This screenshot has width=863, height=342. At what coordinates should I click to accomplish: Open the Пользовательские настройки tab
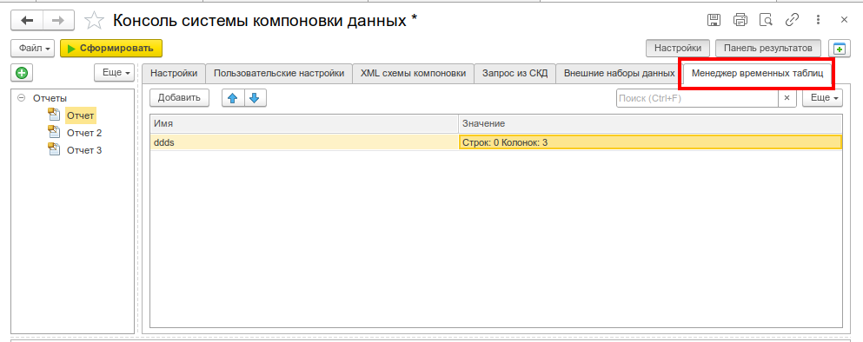(279, 73)
